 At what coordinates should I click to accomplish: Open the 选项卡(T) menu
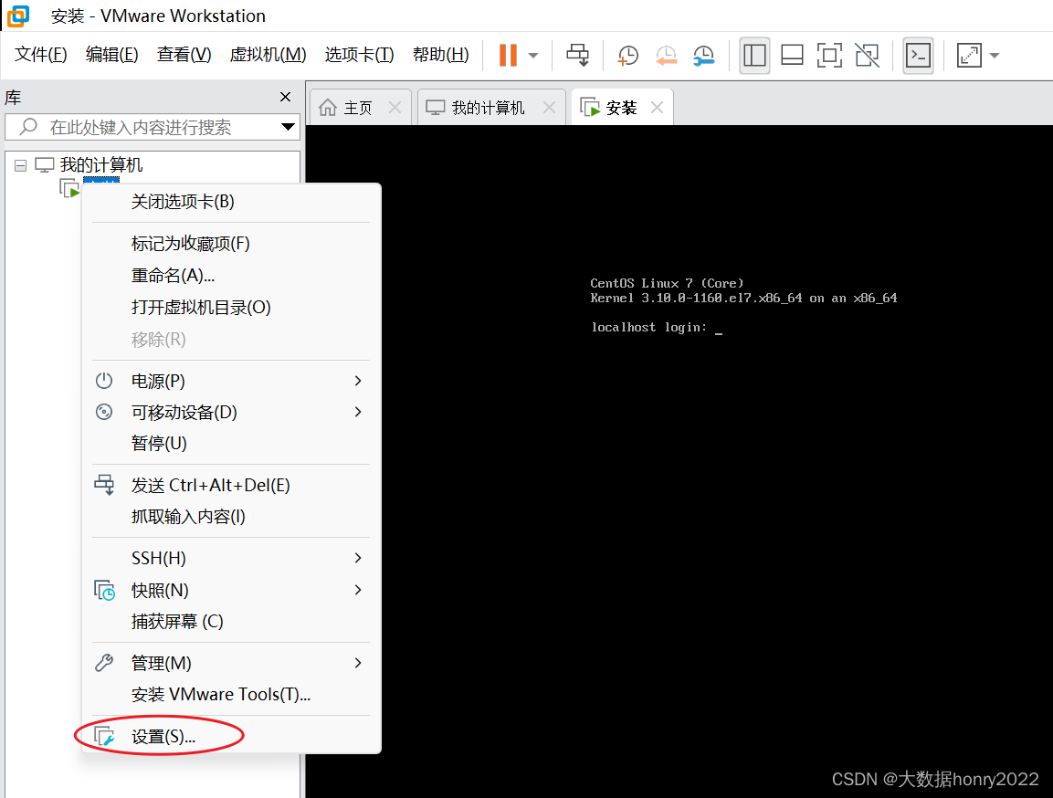point(359,55)
